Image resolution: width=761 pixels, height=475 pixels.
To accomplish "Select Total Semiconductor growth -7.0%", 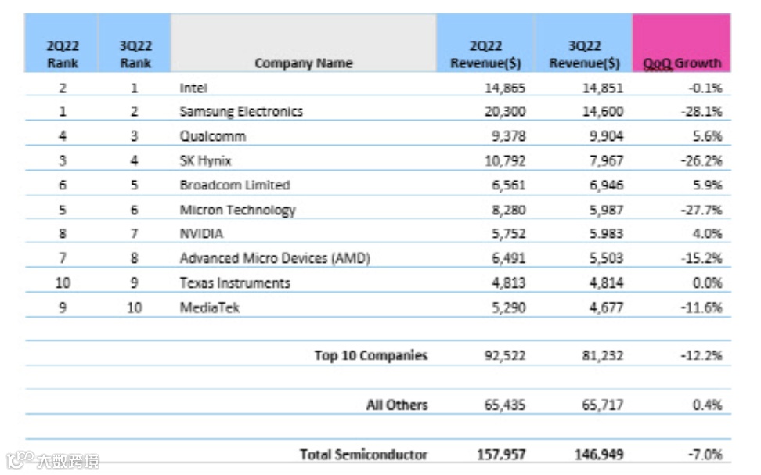I will 705,455.
